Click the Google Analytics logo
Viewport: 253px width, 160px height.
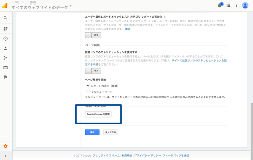pos(5,5)
